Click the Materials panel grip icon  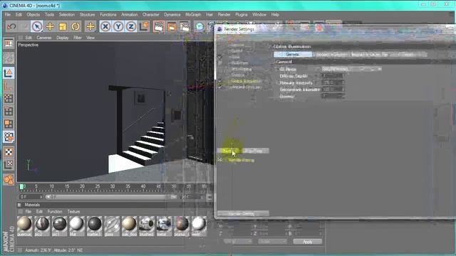19,205
